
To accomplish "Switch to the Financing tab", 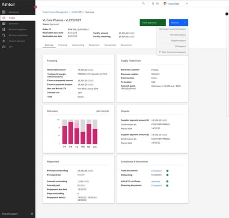I will [62, 45].
